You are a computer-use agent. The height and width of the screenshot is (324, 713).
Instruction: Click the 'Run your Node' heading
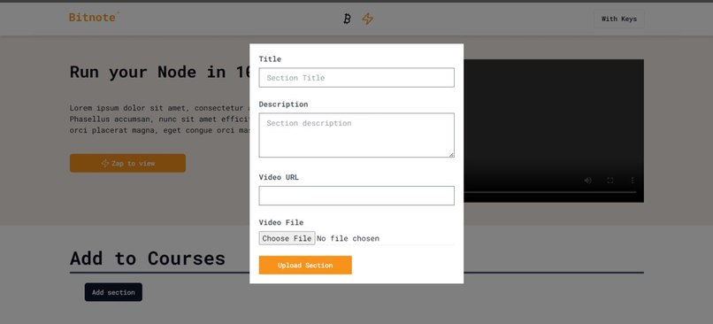[x=159, y=72]
